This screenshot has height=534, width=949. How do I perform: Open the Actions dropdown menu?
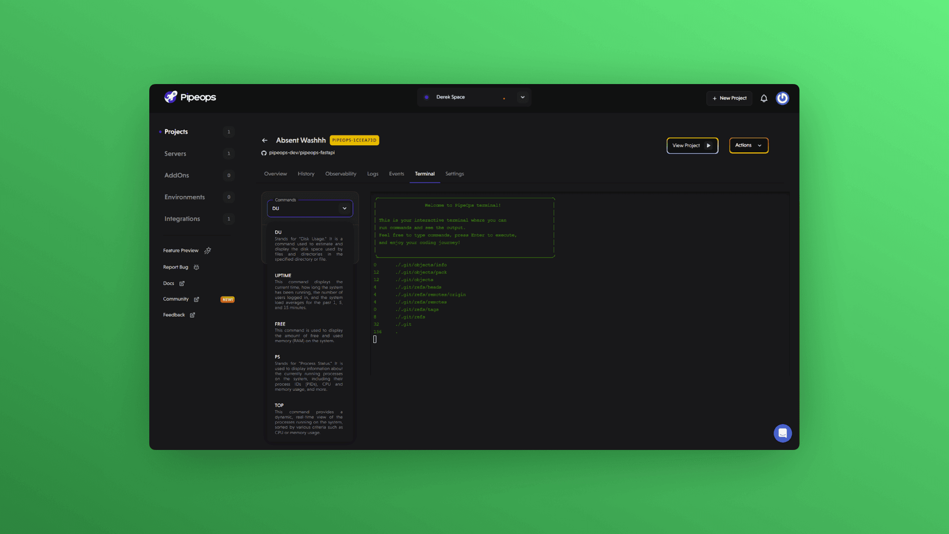749,145
